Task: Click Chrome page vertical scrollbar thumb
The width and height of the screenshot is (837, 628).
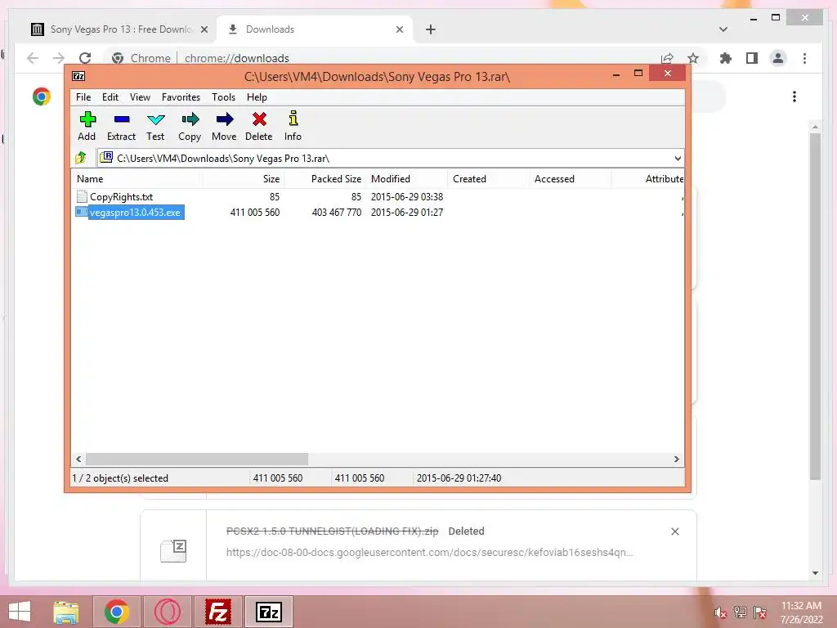Action: coord(815,306)
